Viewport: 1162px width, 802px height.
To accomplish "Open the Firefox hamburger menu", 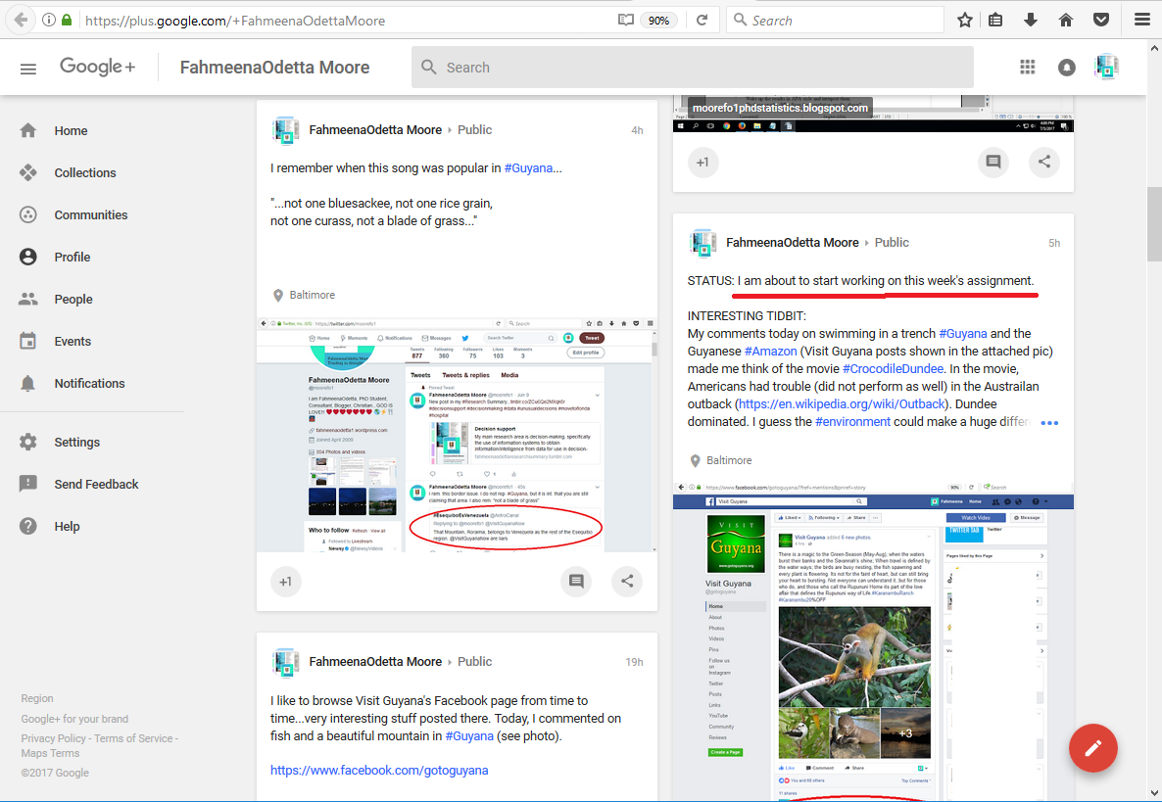I will pyautogui.click(x=1142, y=20).
